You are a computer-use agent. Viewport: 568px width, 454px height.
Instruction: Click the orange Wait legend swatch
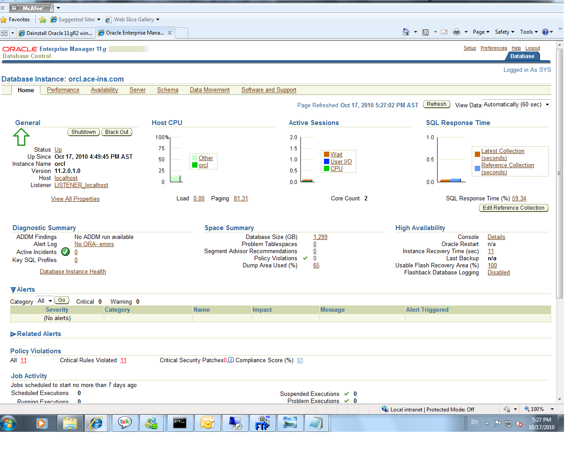pyautogui.click(x=327, y=155)
